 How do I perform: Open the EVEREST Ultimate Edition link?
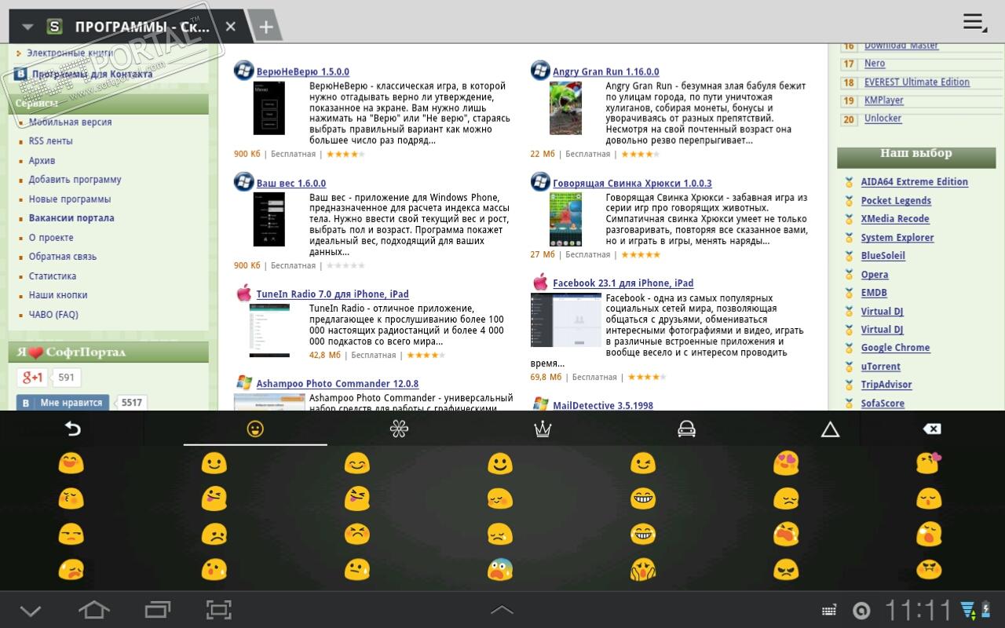coord(917,82)
